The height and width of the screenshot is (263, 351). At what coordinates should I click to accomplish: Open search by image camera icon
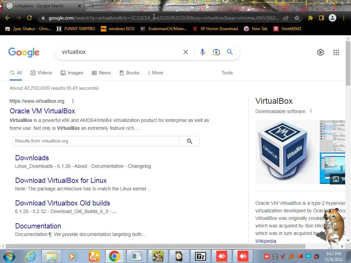pyautogui.click(x=216, y=52)
